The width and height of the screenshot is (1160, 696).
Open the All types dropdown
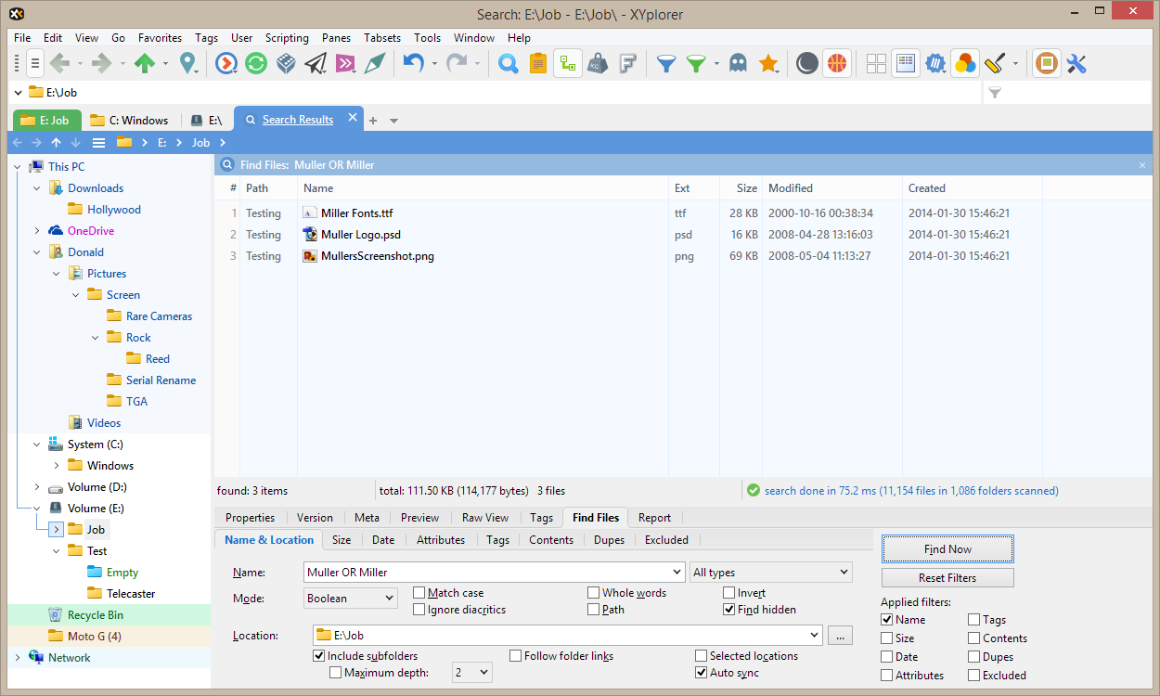point(770,573)
